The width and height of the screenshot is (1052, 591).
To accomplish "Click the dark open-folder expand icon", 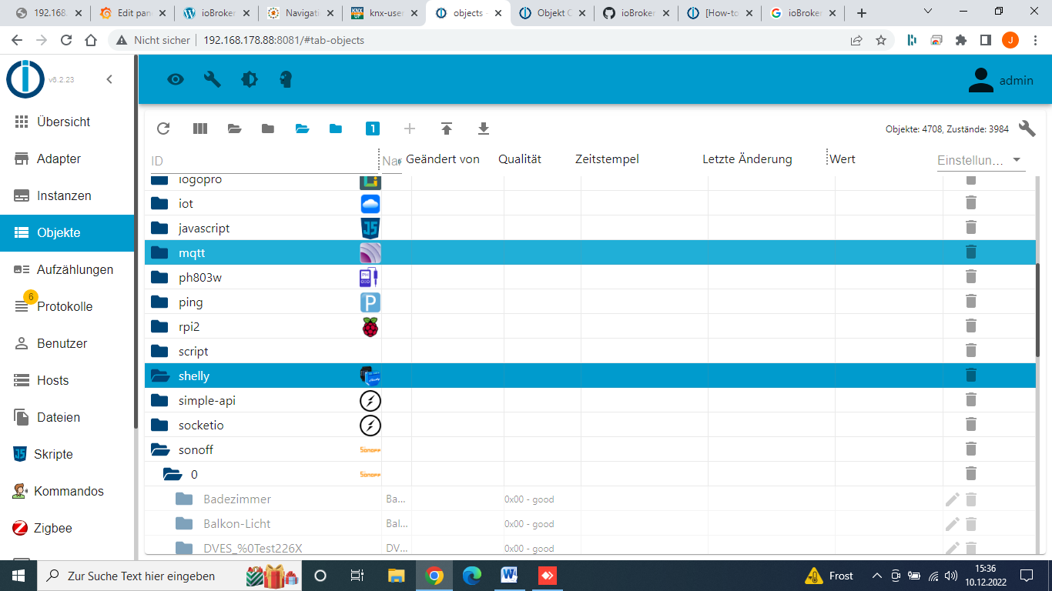I will coord(235,129).
